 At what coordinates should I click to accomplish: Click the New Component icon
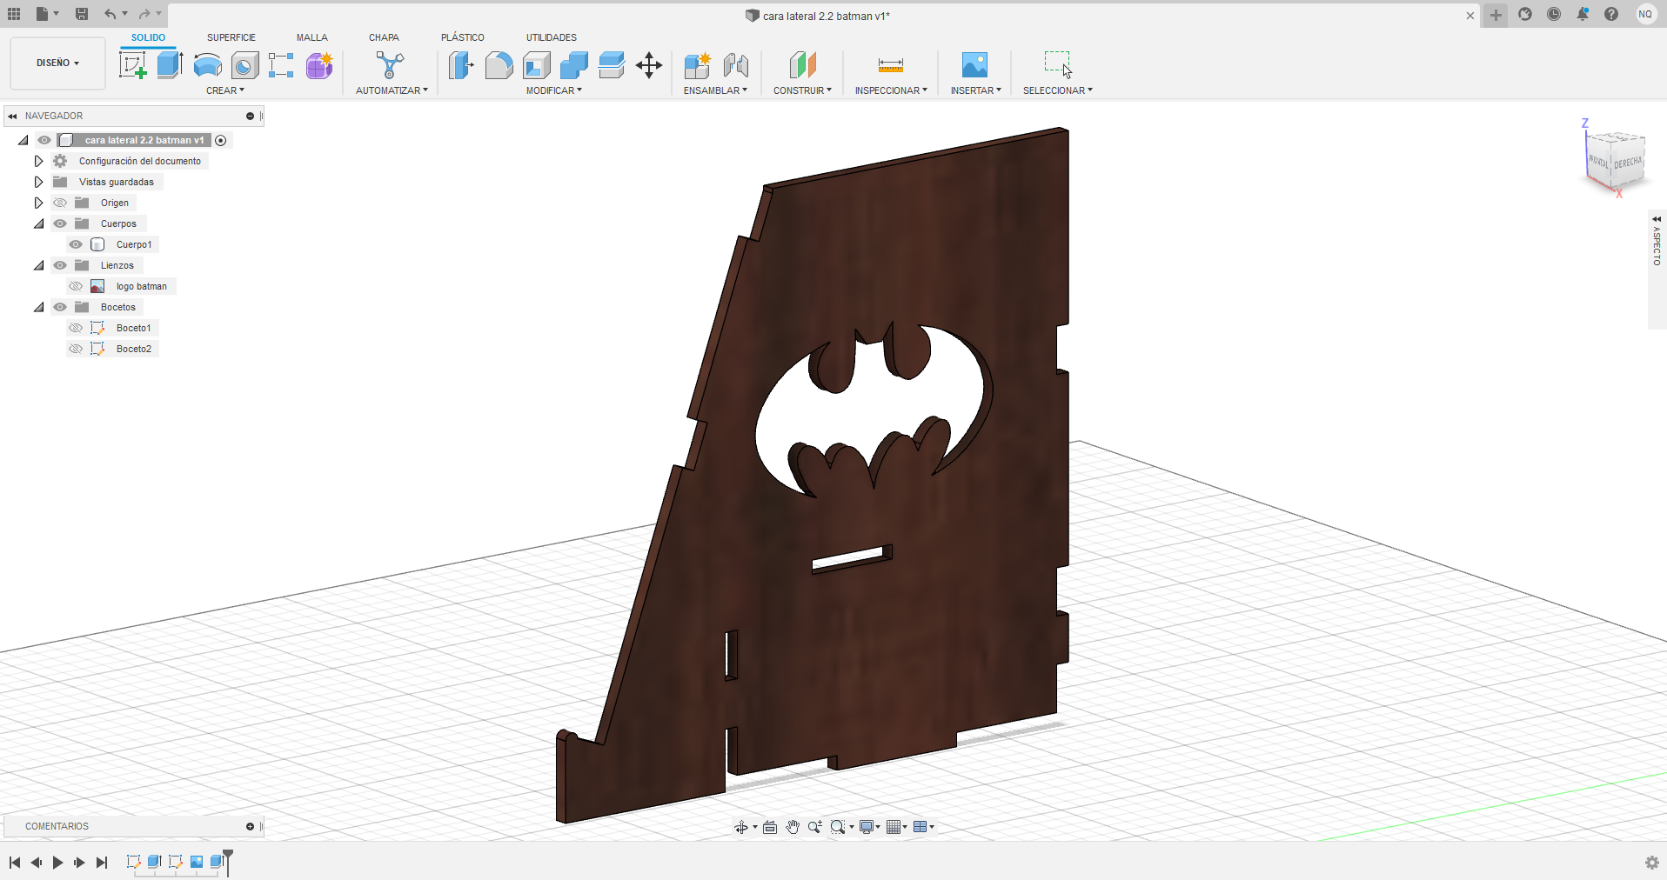697,65
